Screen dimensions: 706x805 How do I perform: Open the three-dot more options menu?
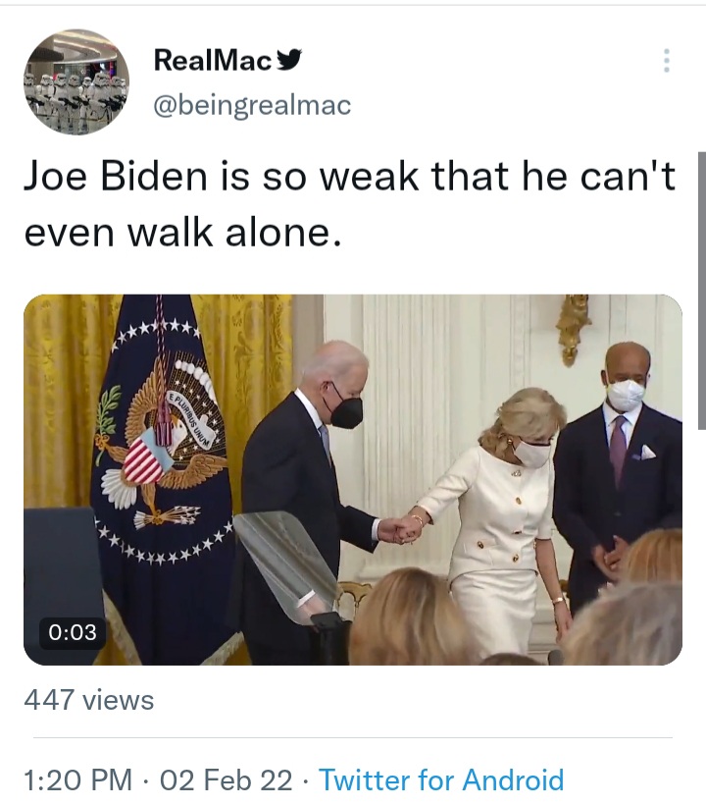666,61
